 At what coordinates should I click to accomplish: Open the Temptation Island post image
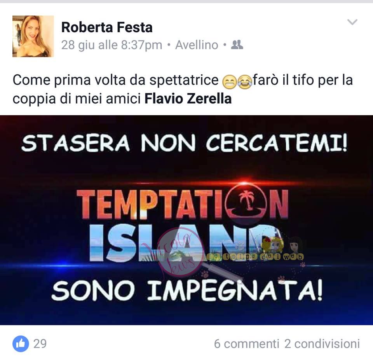[186, 220]
